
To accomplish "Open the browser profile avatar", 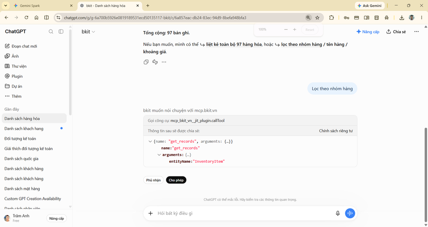I will coord(412,18).
